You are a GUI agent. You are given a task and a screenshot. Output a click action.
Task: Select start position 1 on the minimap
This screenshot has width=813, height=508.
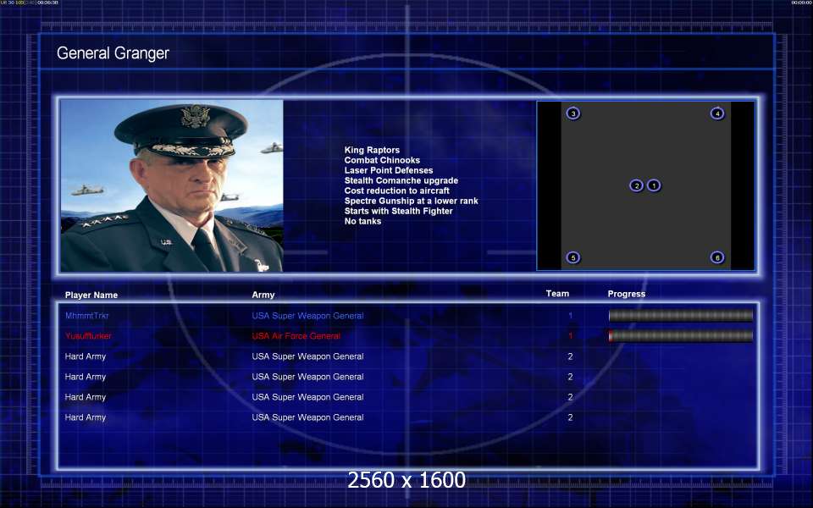(x=654, y=185)
